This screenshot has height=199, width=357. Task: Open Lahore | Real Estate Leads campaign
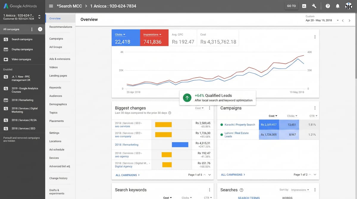pyautogui.click(x=237, y=135)
